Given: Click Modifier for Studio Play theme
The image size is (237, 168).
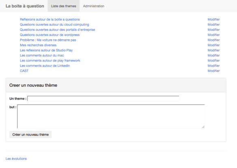Looking at the screenshot, I should tap(213, 50).
